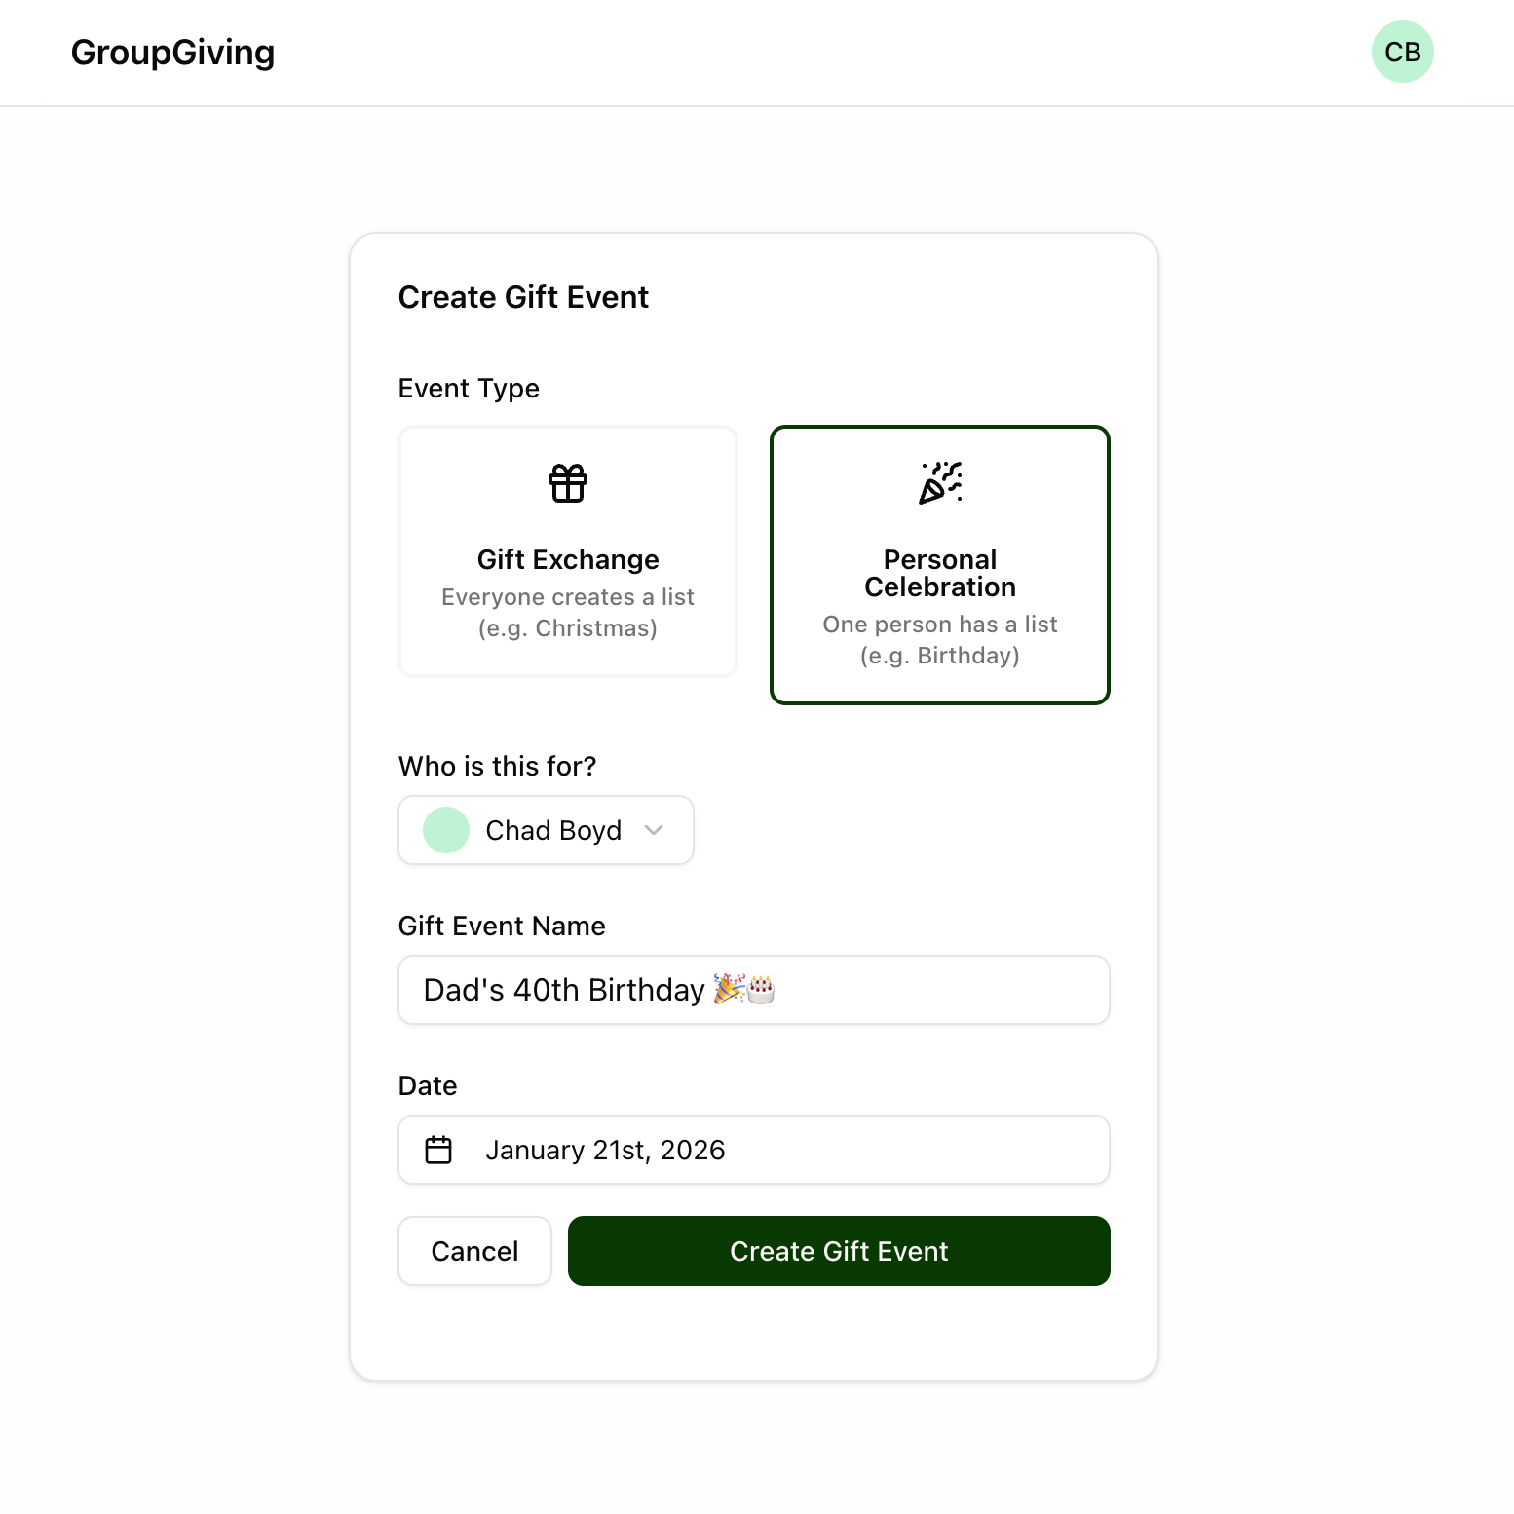Image resolution: width=1514 pixels, height=1514 pixels.
Task: Click the chevron next to Chad Boyd
Action: [655, 830]
